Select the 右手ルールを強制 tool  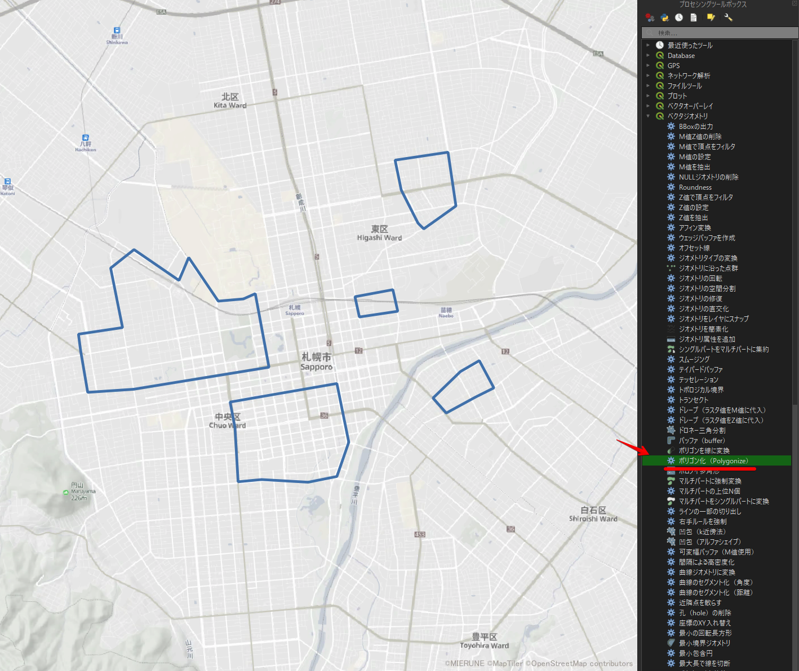[x=703, y=522]
